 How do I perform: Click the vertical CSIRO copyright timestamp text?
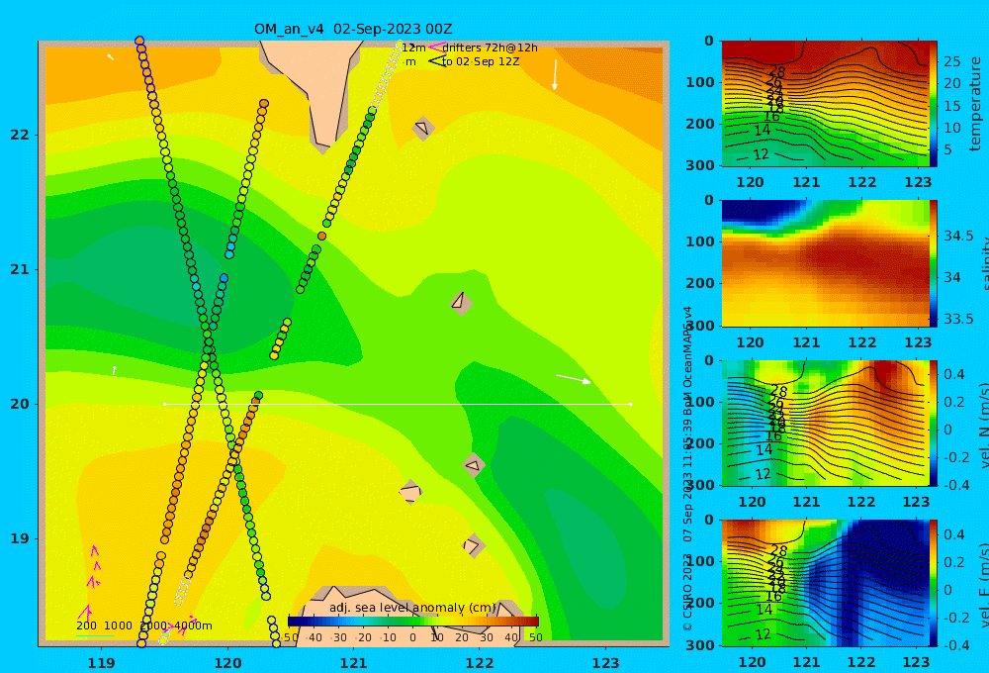click(687, 468)
